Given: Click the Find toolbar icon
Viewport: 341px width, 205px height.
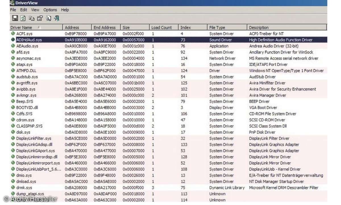Looking at the screenshot, I should [48, 18].
